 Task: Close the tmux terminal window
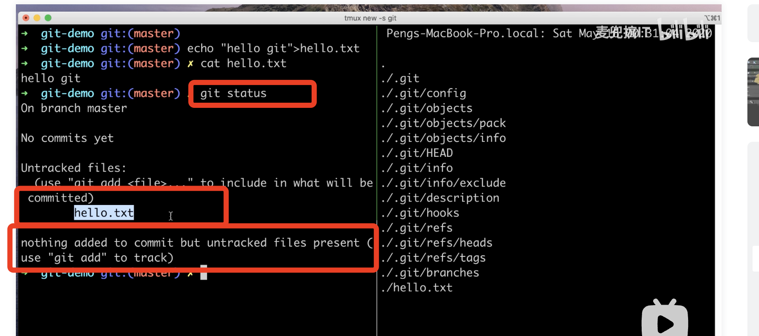pos(26,18)
